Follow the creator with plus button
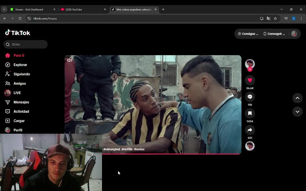Viewport: 306px width, 191px height. tap(250, 70)
